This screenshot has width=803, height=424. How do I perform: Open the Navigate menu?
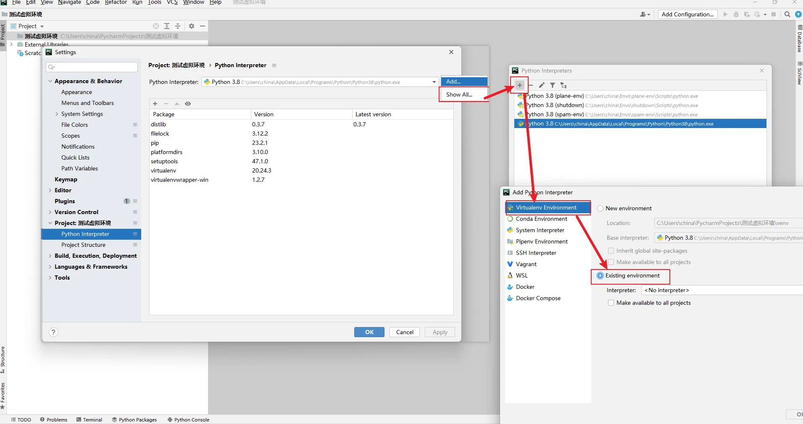click(x=69, y=2)
